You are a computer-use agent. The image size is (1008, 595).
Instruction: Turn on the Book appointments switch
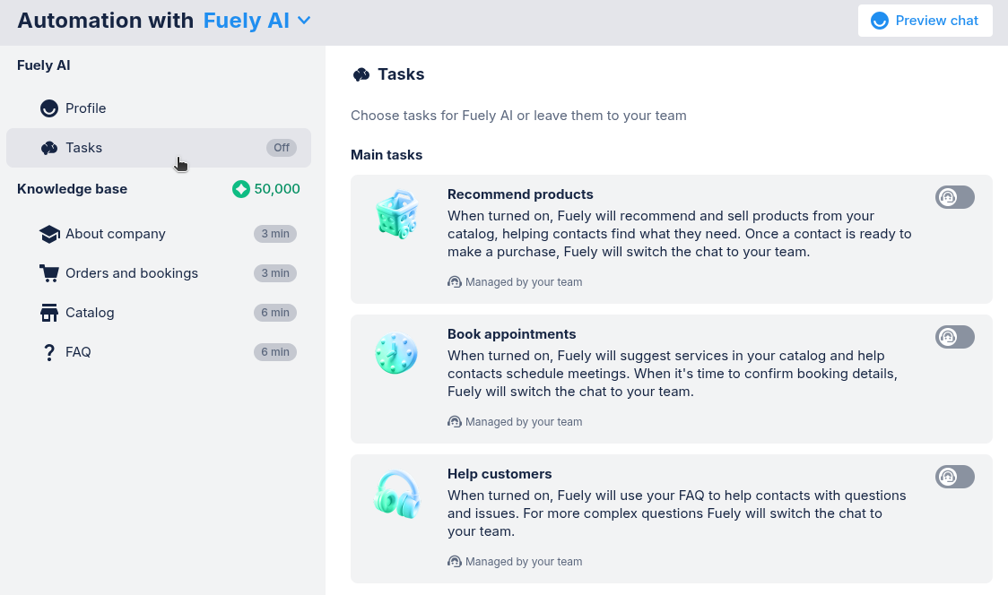[954, 337]
